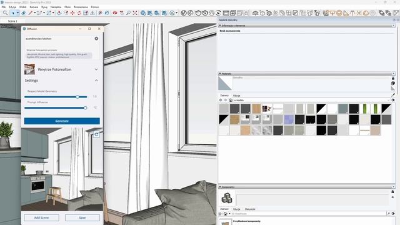Viewport: 400px width, 225px height.
Task: Click the Orbit camera tool
Action: coord(115,12)
